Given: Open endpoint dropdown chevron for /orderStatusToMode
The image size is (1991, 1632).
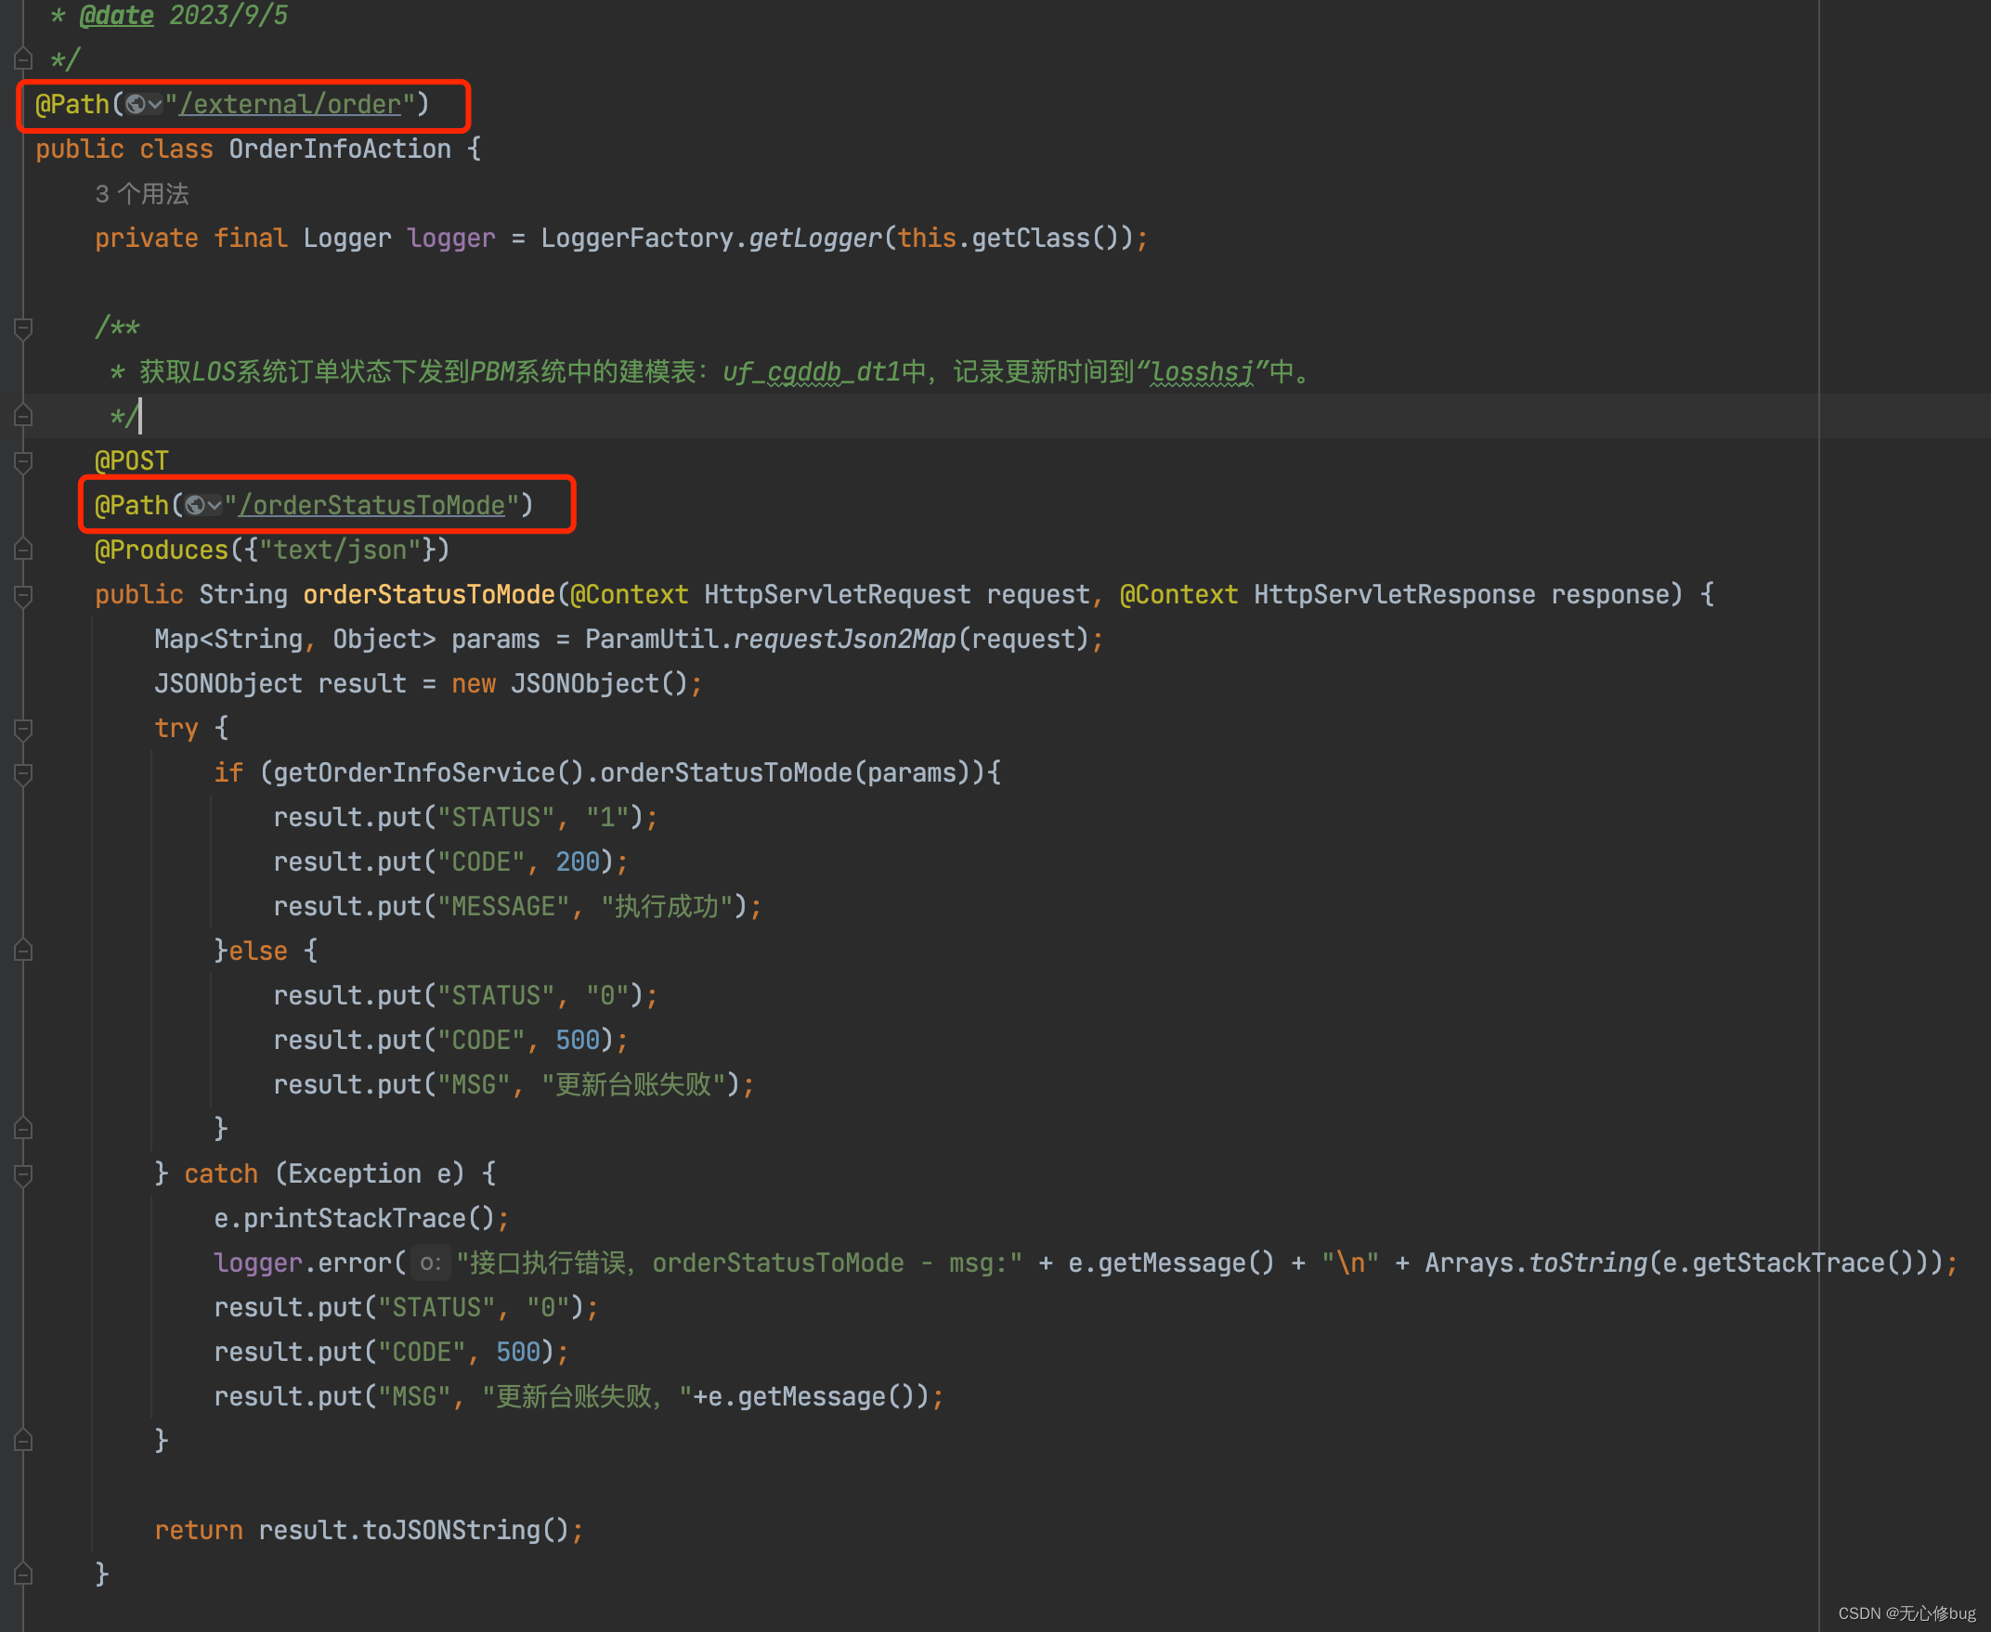Looking at the screenshot, I should 215,506.
